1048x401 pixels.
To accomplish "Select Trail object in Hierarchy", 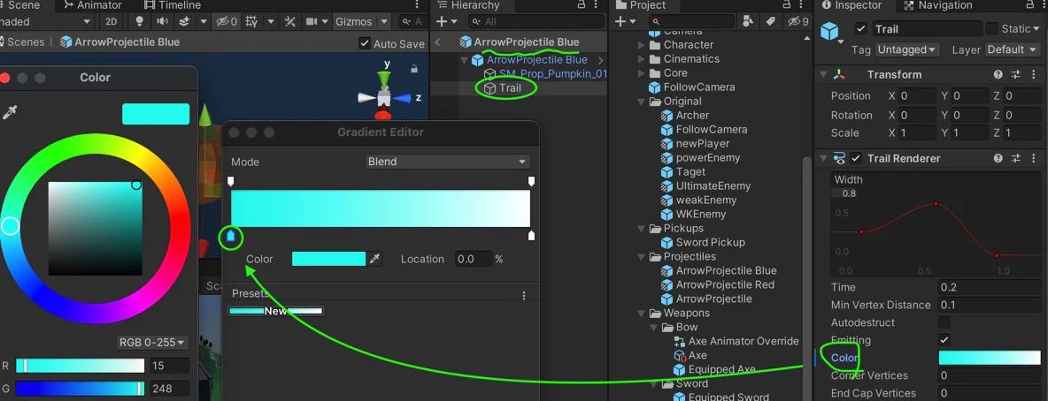I will 510,88.
